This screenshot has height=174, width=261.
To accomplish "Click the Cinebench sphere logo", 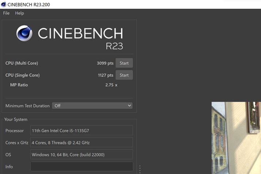I will pos(24,33).
